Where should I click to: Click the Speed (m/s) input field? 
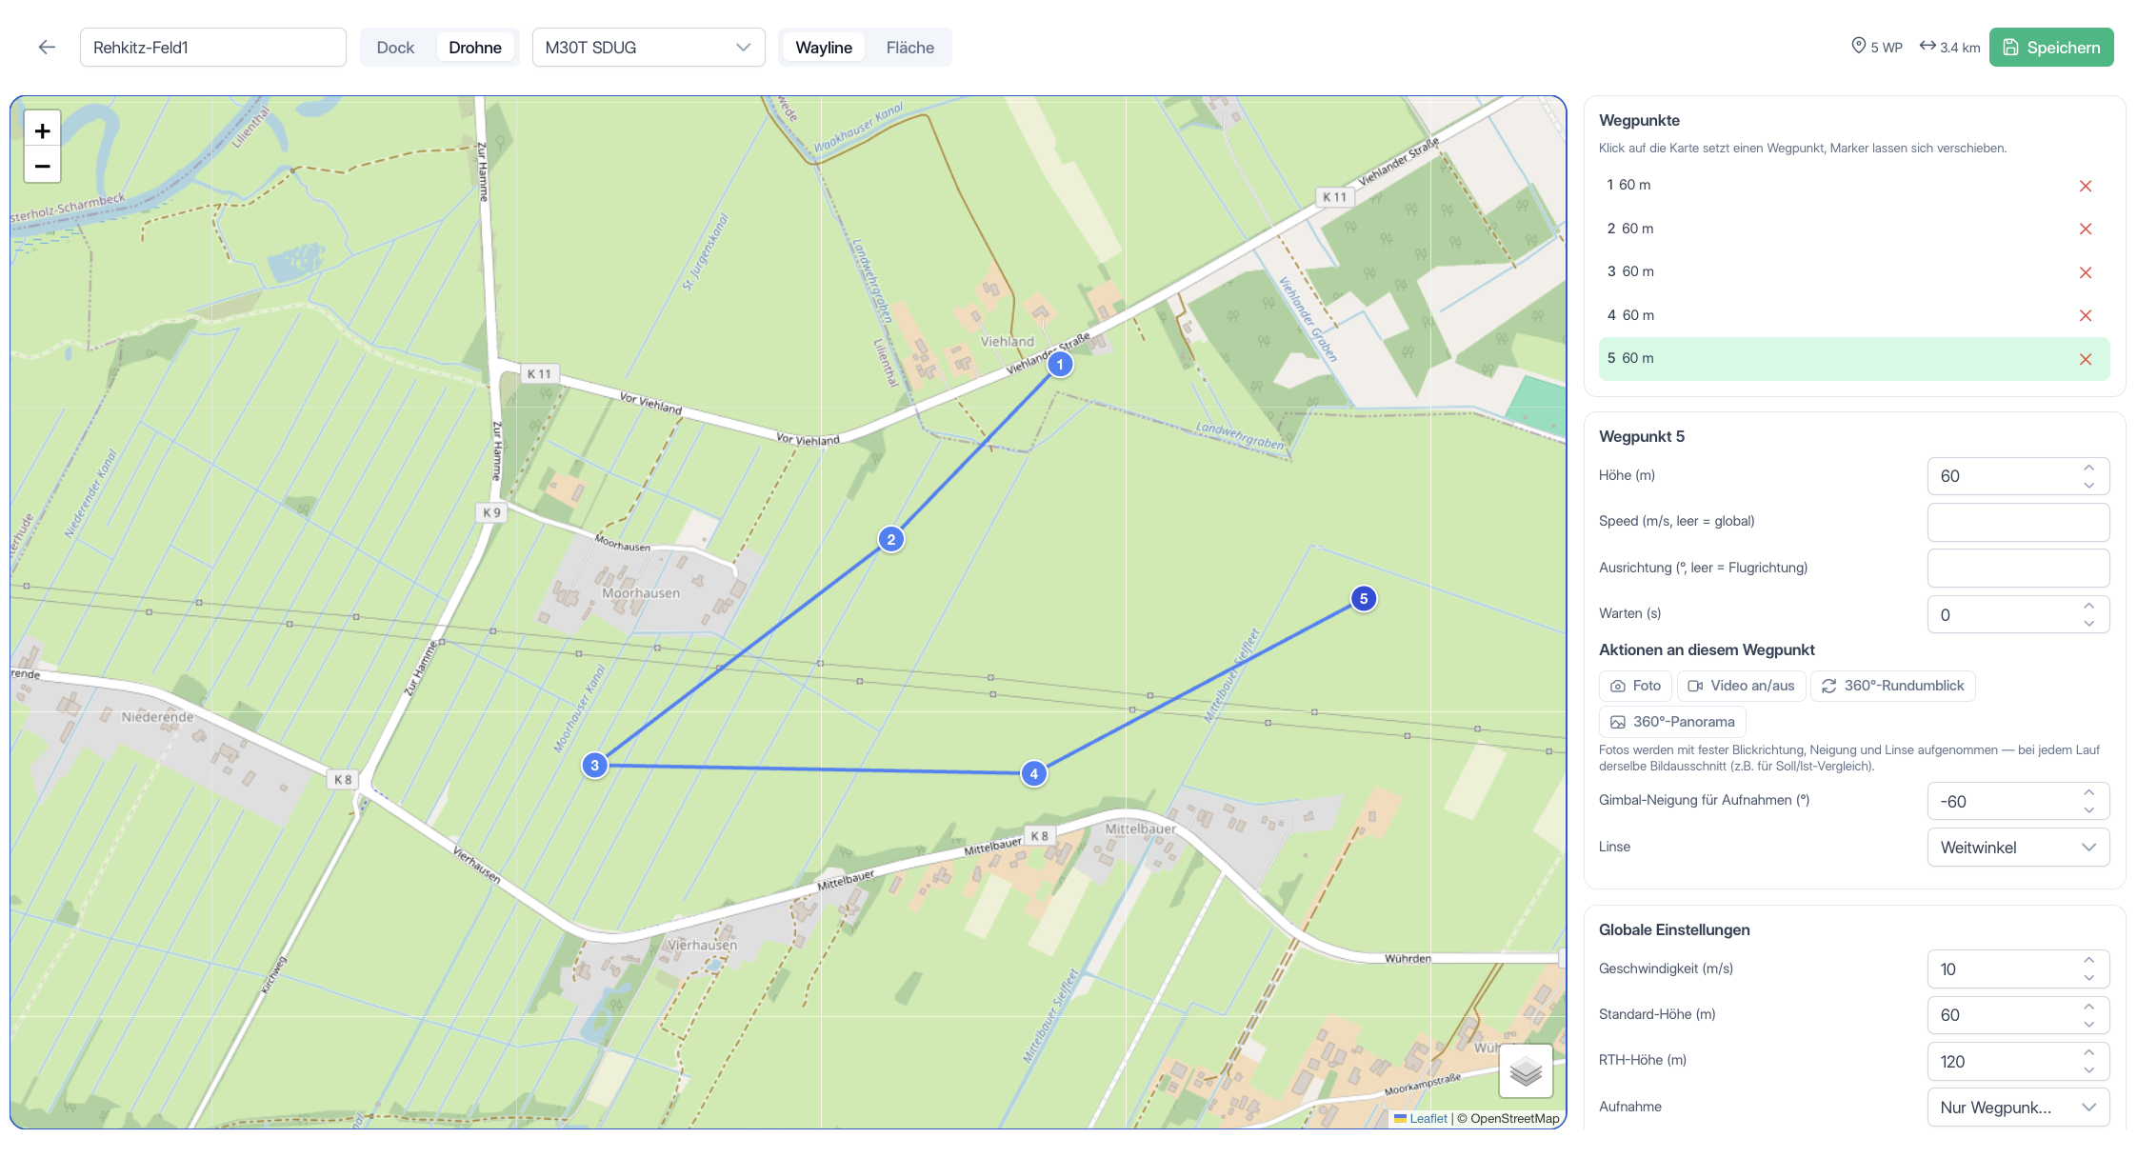point(2018,522)
